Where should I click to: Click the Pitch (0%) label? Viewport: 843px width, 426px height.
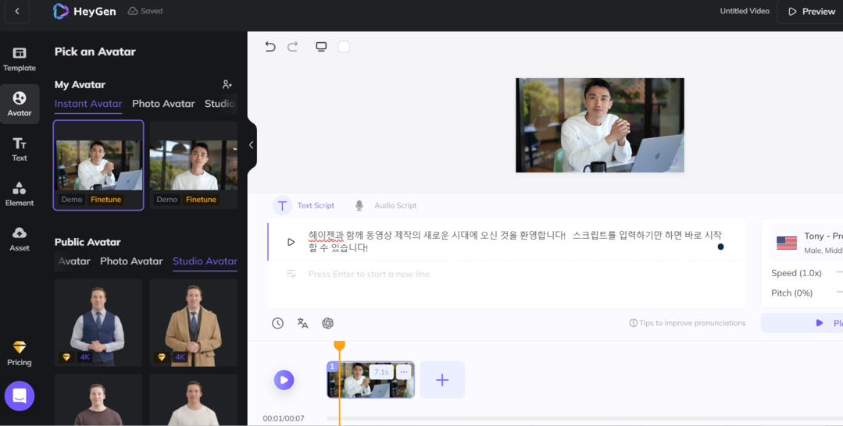point(791,293)
